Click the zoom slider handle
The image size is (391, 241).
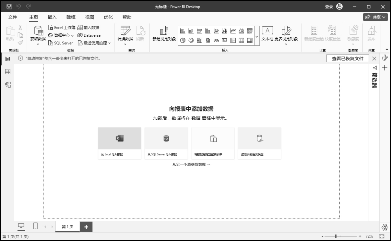pos(336,236)
